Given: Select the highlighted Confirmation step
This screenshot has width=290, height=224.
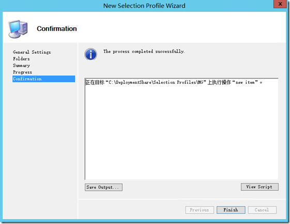Looking at the screenshot, I should coord(43,79).
